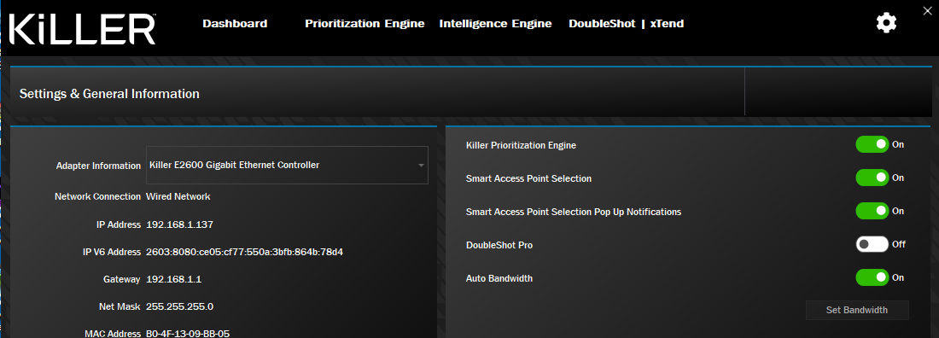
Task: Click the Set Bandwidth button
Action: (857, 311)
